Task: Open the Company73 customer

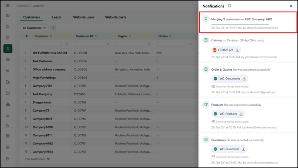Action: click(x=40, y=111)
